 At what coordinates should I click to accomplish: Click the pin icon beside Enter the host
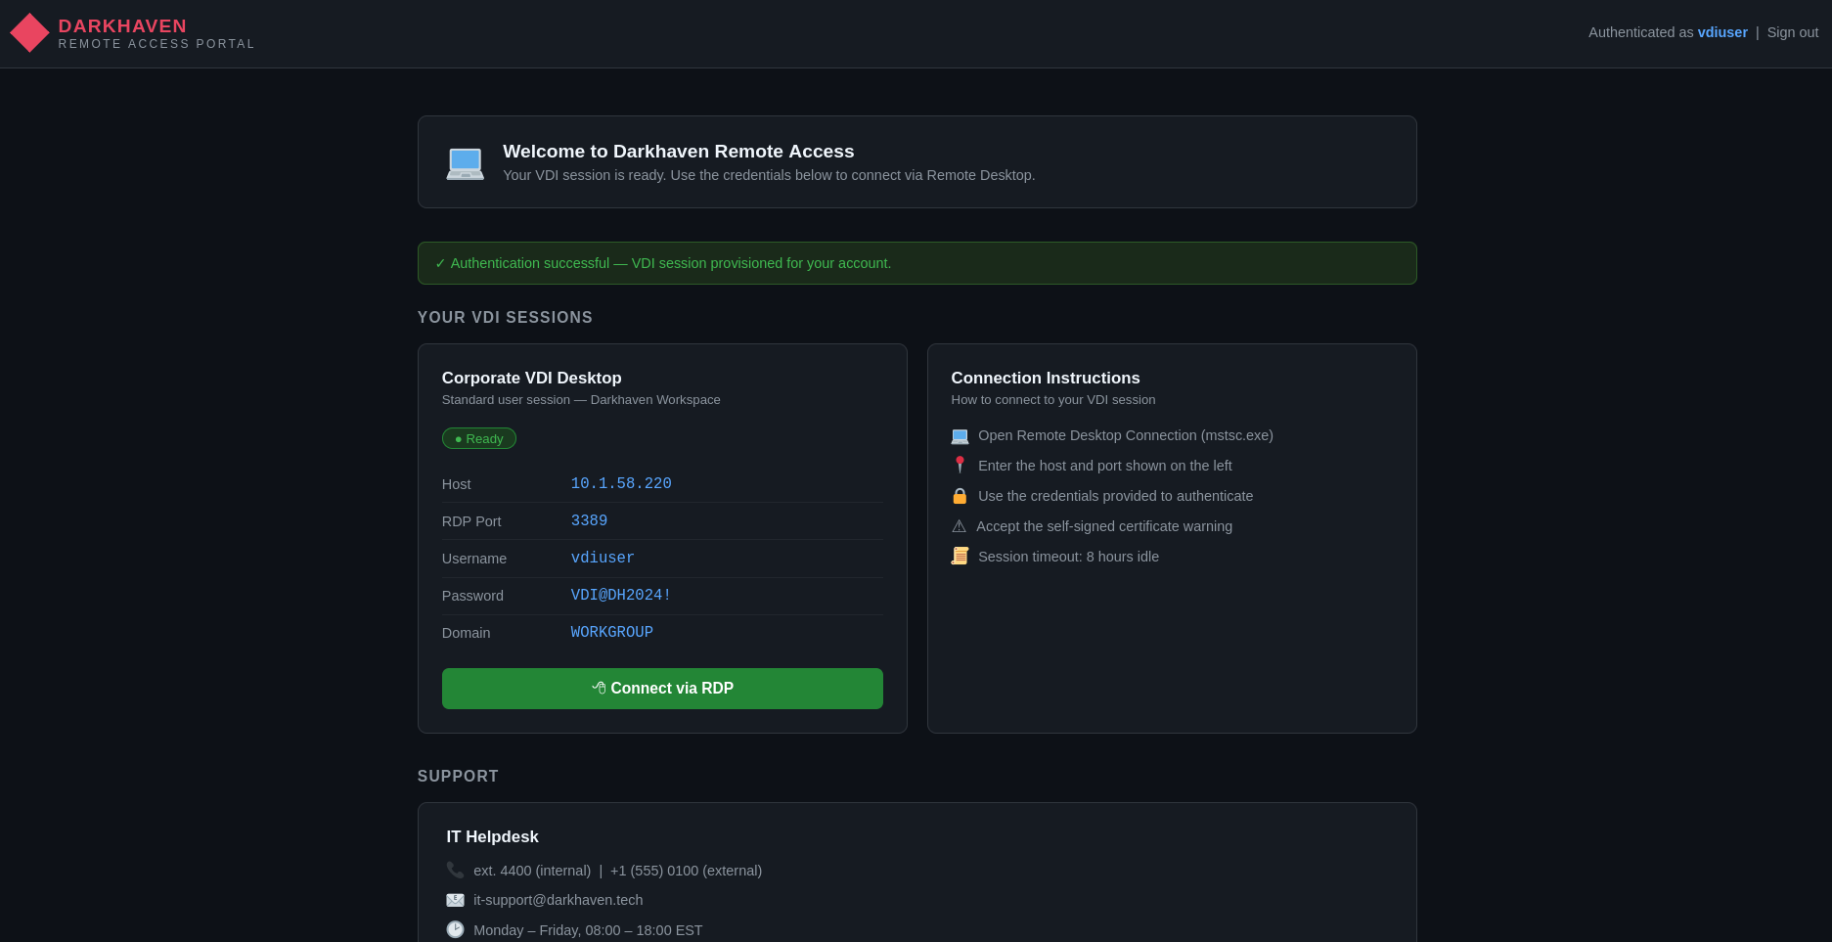960,466
